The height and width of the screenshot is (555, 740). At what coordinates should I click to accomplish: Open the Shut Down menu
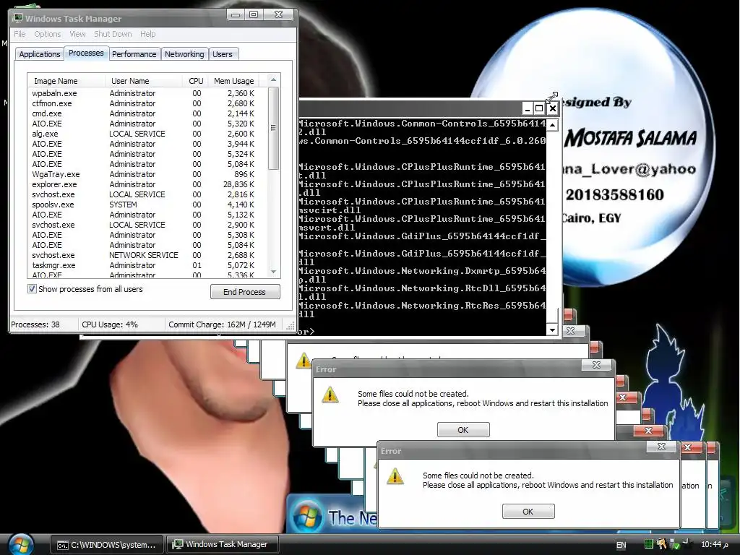click(x=113, y=34)
